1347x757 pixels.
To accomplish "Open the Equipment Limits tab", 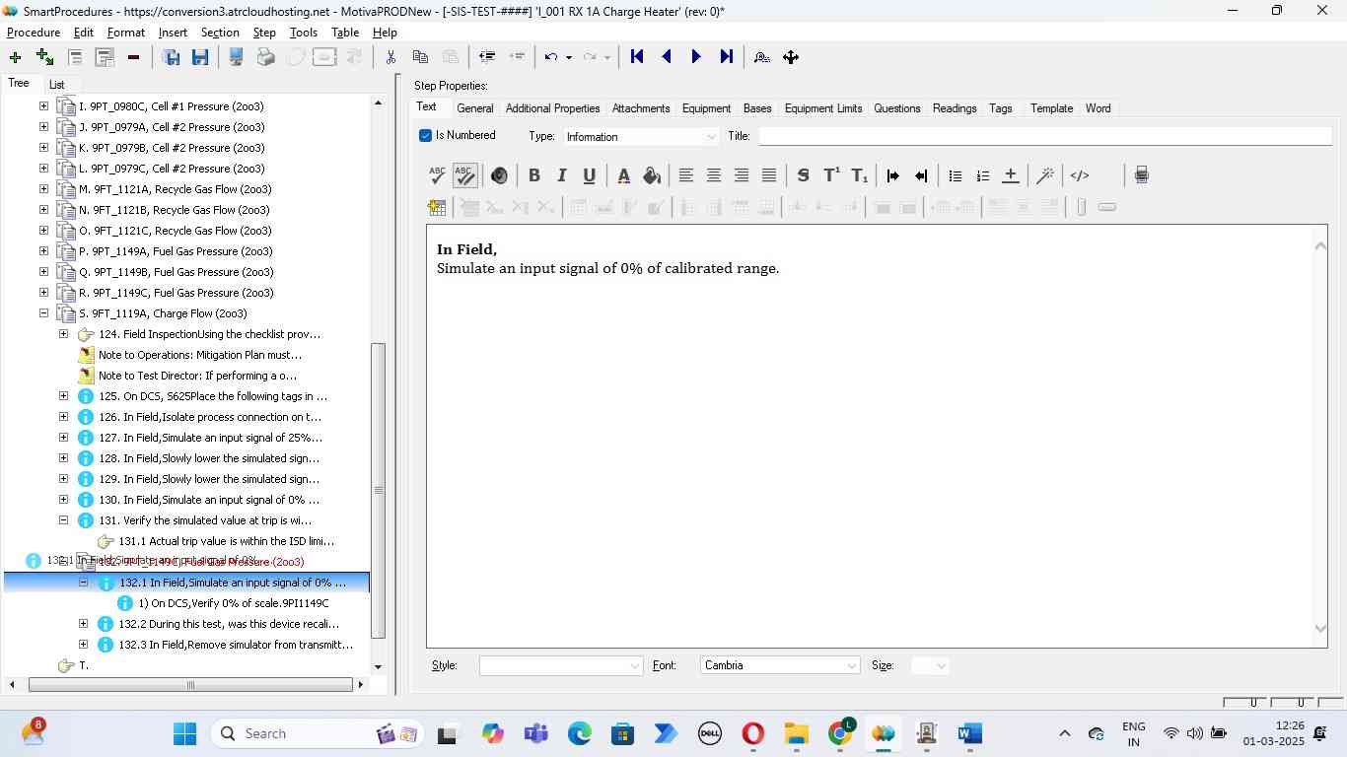I will 822,108.
